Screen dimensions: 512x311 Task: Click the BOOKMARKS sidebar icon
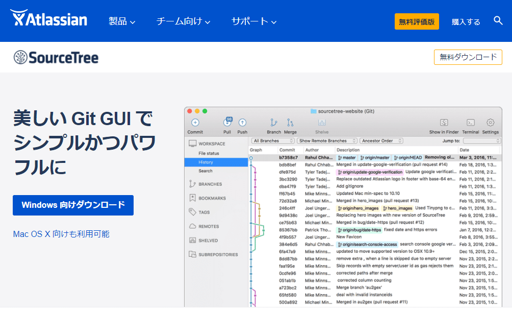click(x=192, y=198)
